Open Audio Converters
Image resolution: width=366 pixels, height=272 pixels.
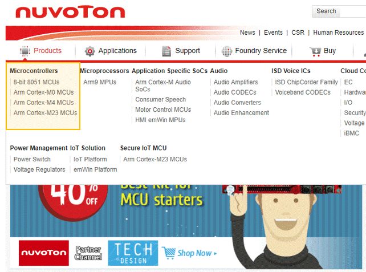[x=237, y=103]
